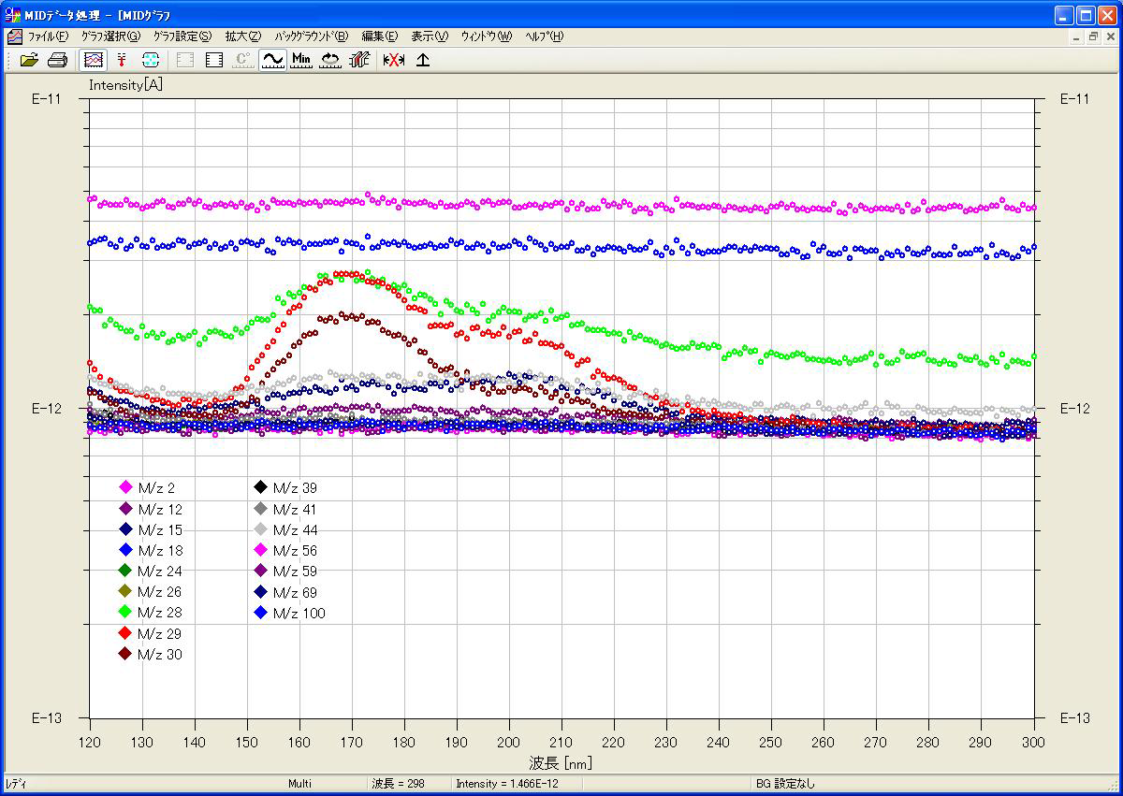Expand the 表示(V) view menu
Image resolution: width=1123 pixels, height=796 pixels.
pos(430,36)
